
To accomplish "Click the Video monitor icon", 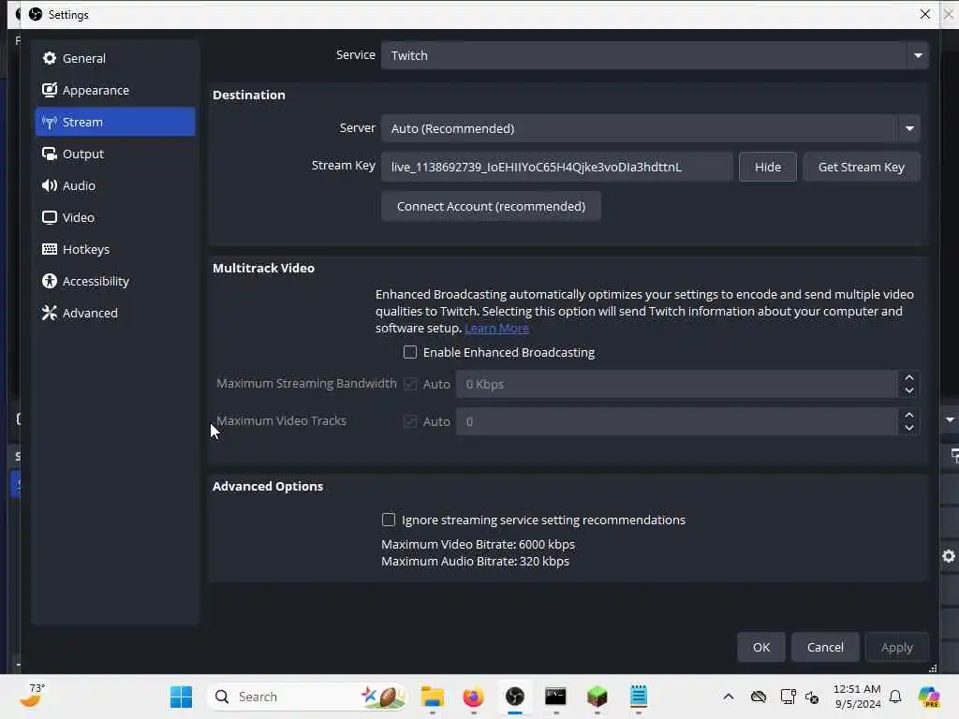I will pyautogui.click(x=50, y=217).
